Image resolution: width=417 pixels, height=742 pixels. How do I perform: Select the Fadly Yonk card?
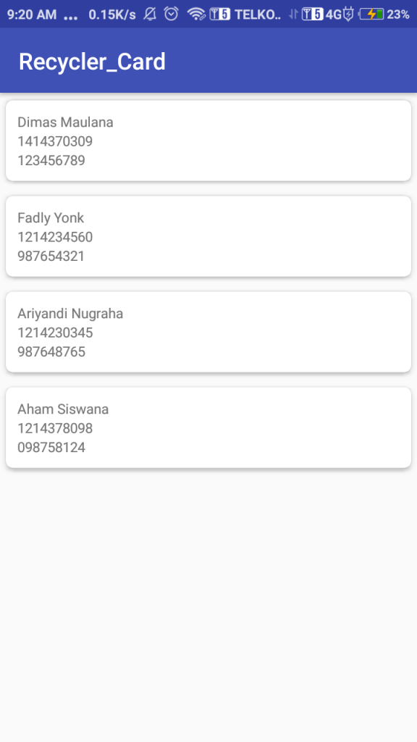coord(208,236)
